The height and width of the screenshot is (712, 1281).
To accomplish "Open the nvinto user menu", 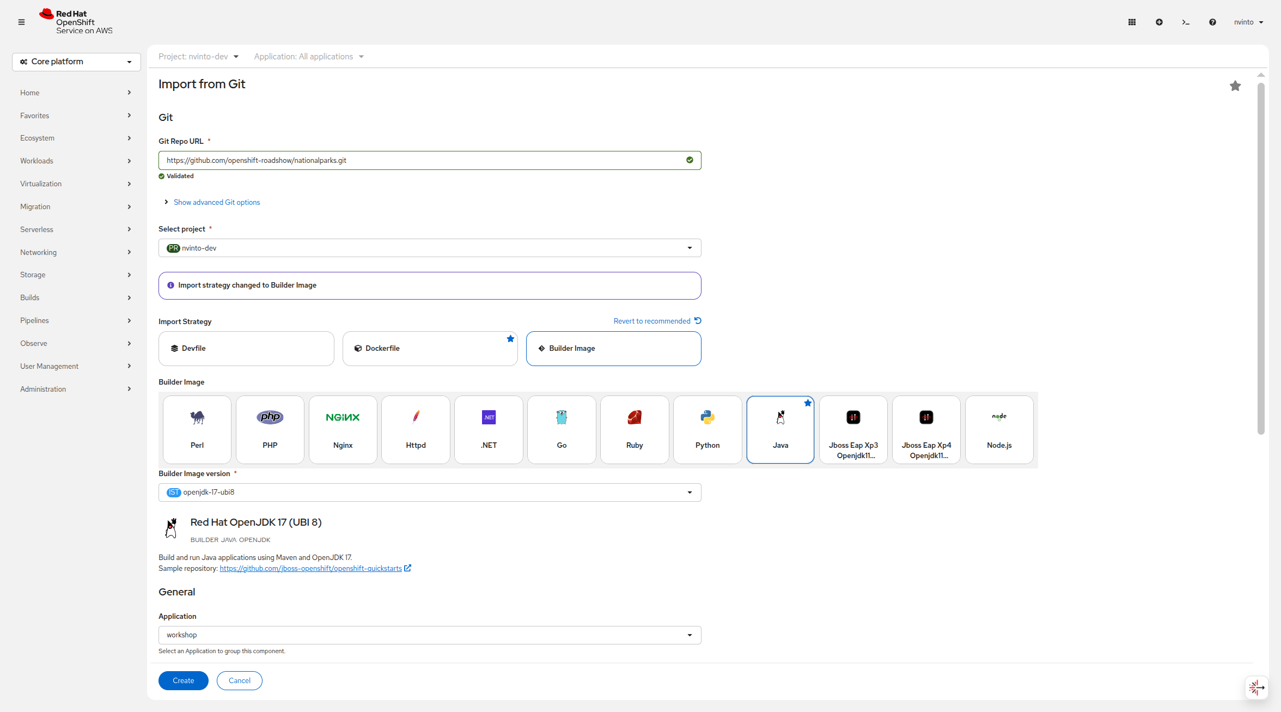I will click(x=1248, y=22).
